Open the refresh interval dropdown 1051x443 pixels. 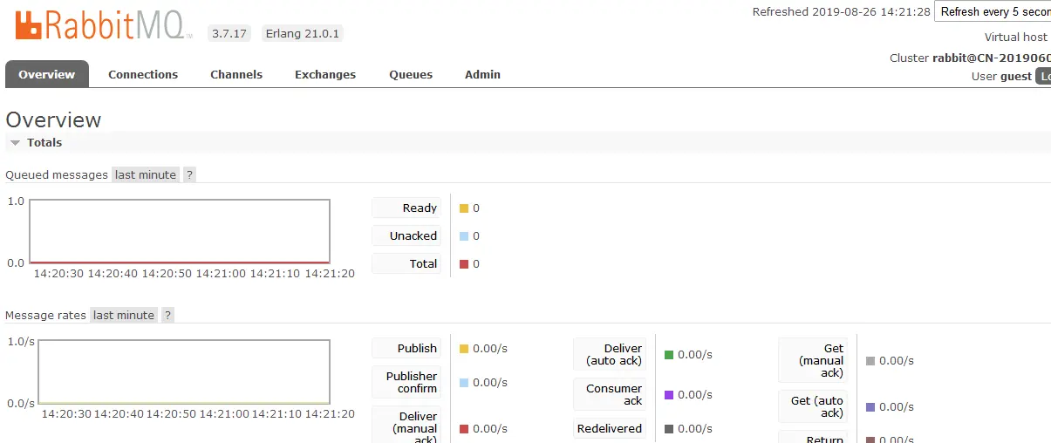click(x=993, y=12)
